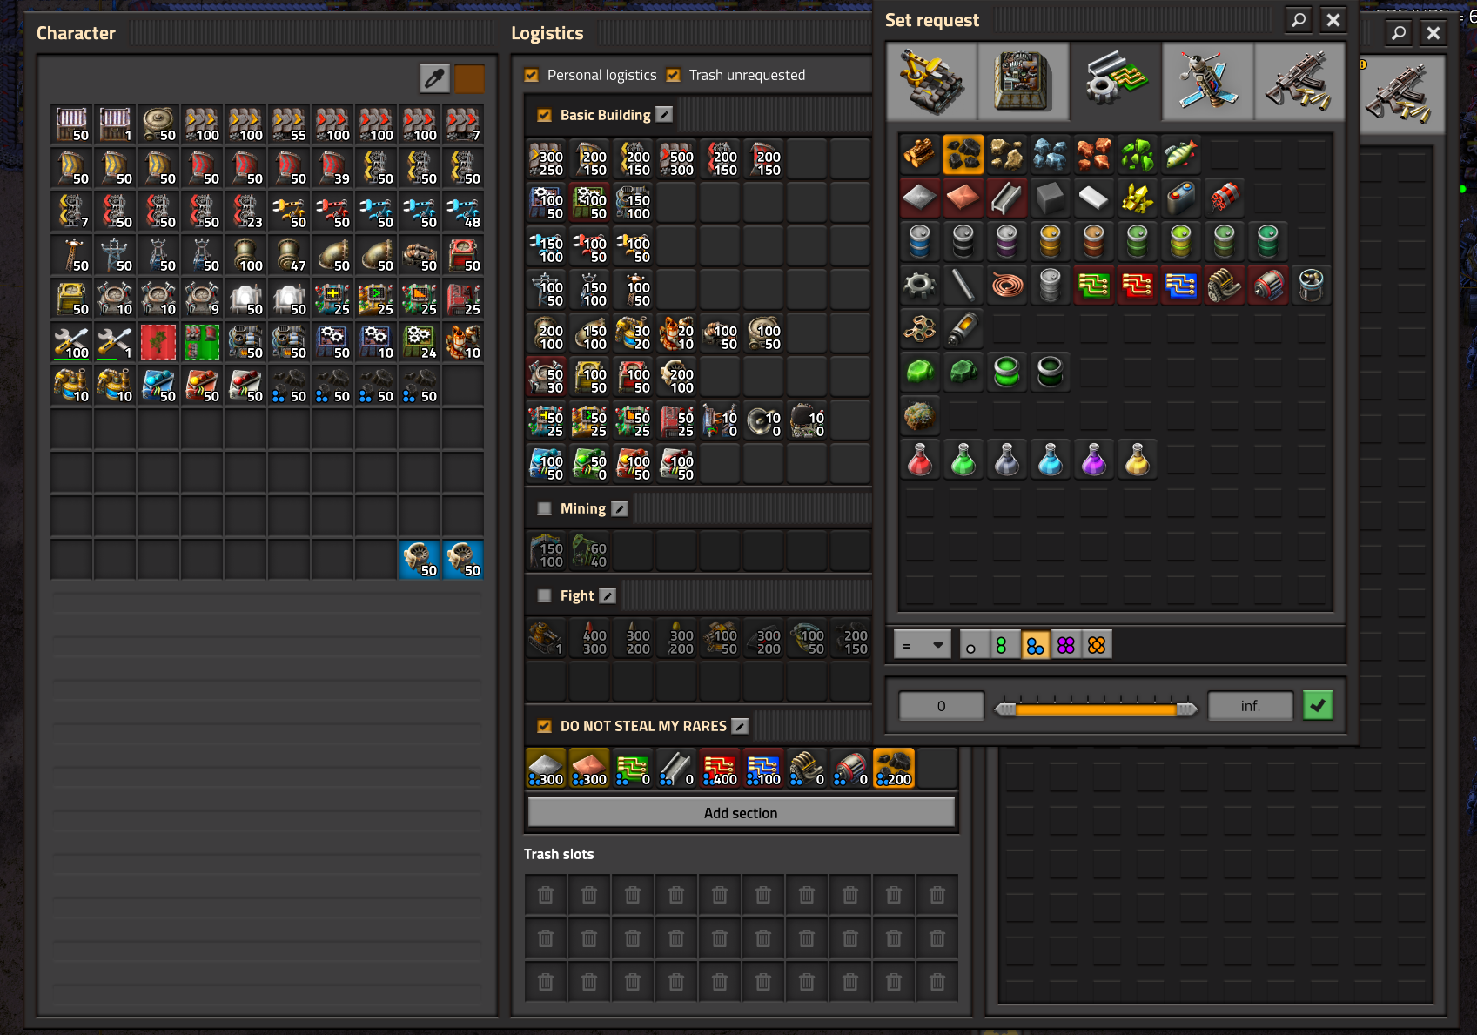Viewport: 1477px width, 1035px height.
Task: Select iron gear wheel in Set request
Action: (x=920, y=286)
